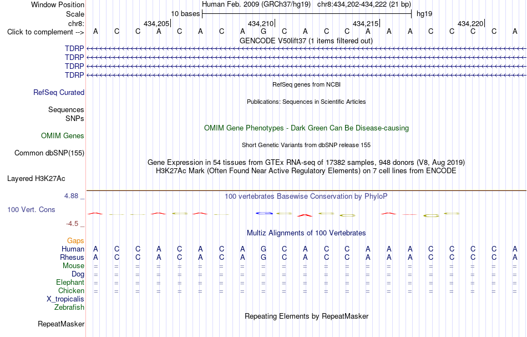The width and height of the screenshot is (527, 337).
Task: Open 'Repeating Elements by RepeatMasker' title
Action: pyautogui.click(x=307, y=316)
